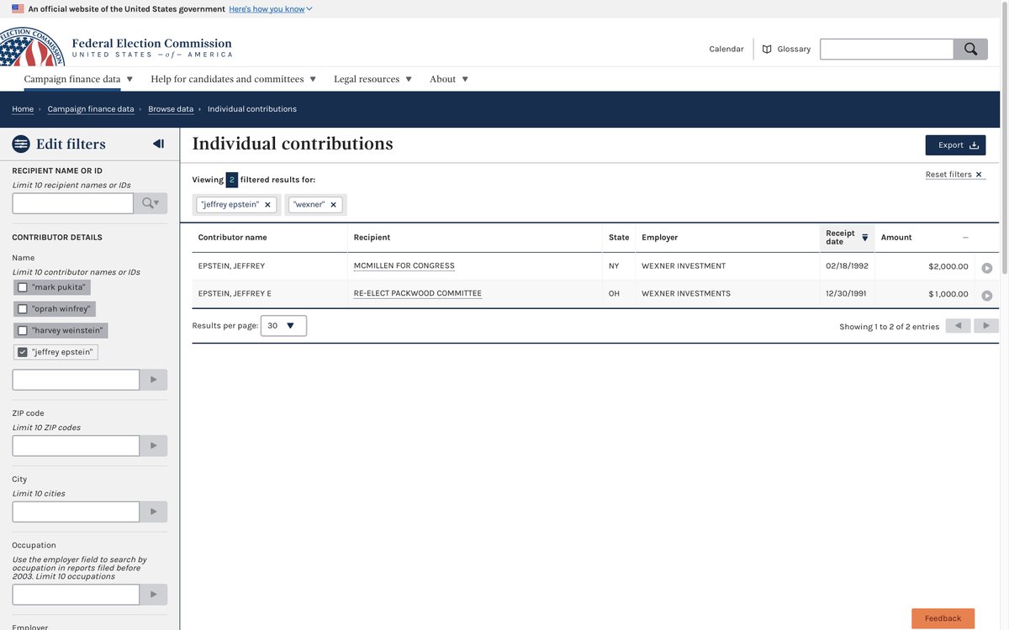The image size is (1009, 630).
Task: Sort by Receipt date column header
Action: pyautogui.click(x=847, y=238)
